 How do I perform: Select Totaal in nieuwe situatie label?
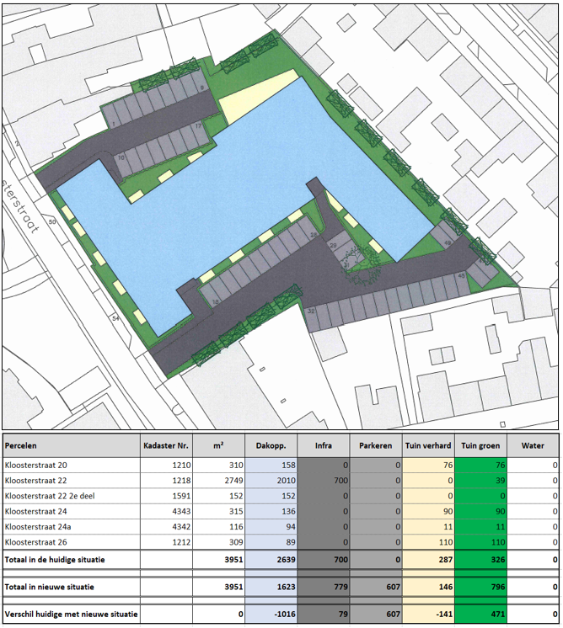50,587
